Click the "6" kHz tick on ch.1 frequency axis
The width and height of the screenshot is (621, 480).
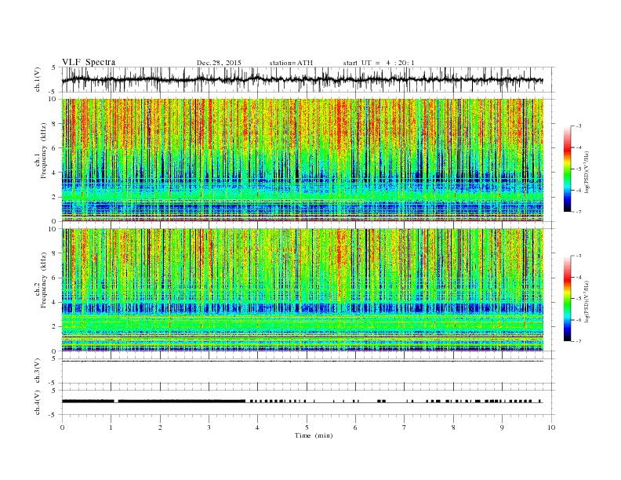55,148
